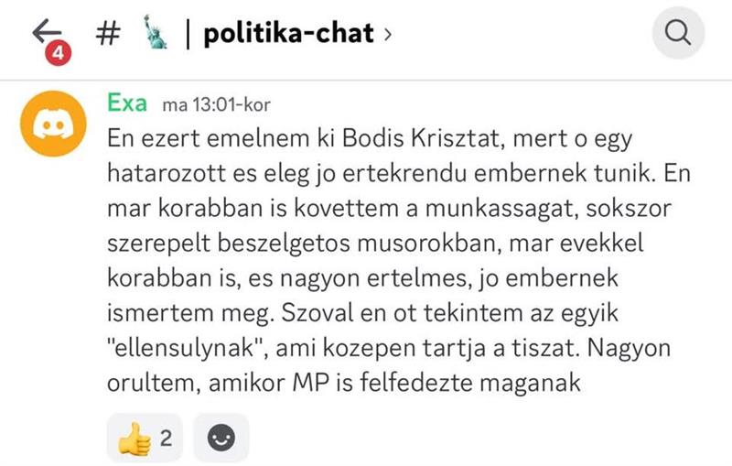This screenshot has width=732, height=466.
Task: Click the red unread badge showing 4
Action: point(57,52)
